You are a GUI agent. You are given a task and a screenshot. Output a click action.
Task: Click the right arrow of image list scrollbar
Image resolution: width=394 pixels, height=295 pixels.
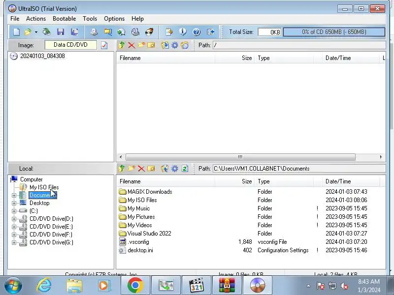(x=381, y=157)
